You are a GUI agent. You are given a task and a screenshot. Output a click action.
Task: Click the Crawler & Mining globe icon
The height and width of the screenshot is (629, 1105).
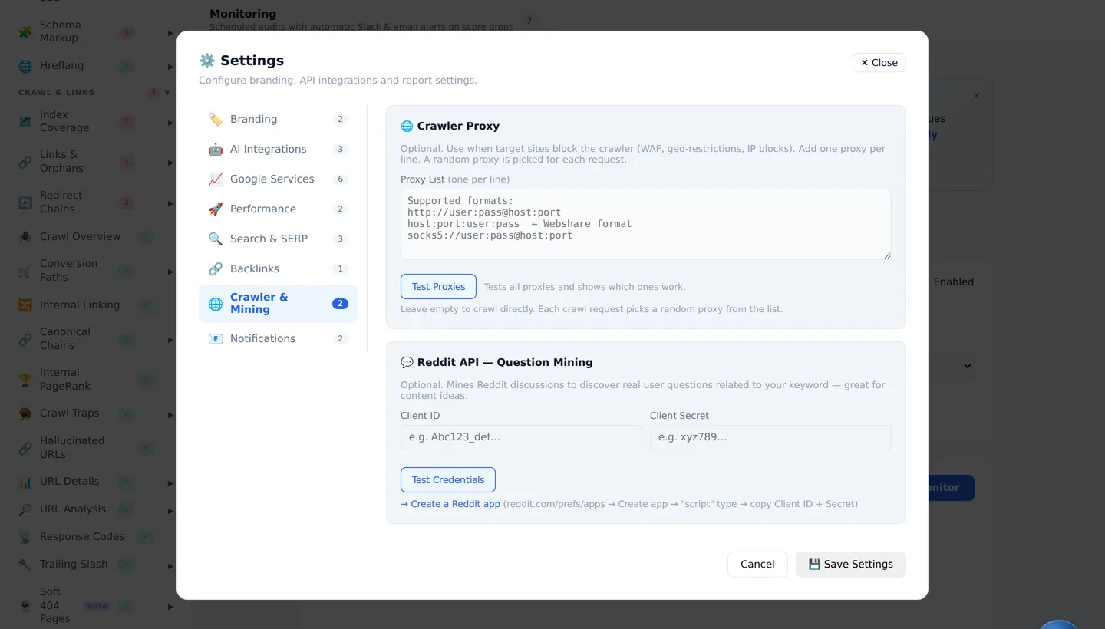[x=216, y=304]
